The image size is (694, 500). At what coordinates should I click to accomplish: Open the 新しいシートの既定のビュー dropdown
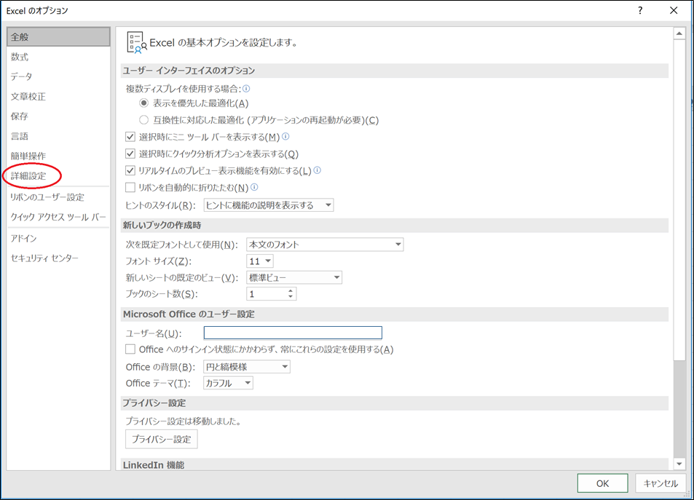coord(294,277)
